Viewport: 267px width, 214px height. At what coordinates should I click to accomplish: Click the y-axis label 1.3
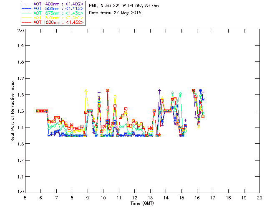click(20, 144)
